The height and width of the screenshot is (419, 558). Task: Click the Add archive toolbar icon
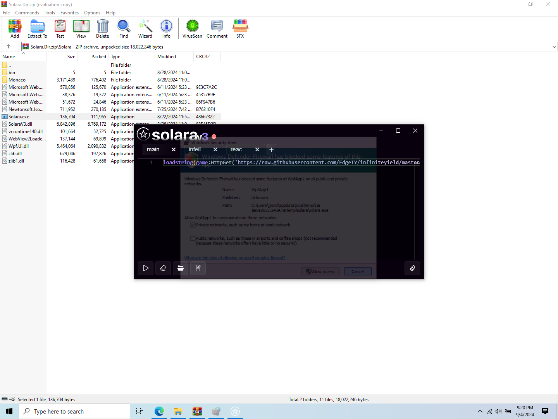click(15, 29)
